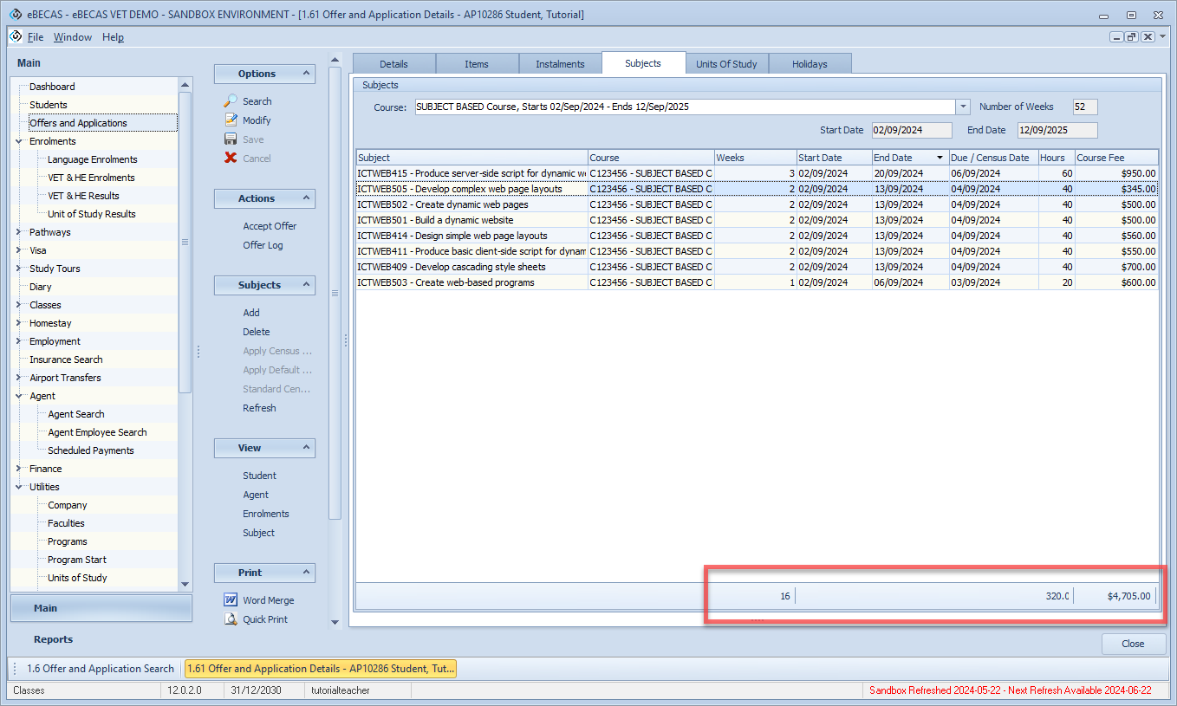Viewport: 1177px width, 706px height.
Task: Select the ICTWEB503 Create web-based programs row
Action: click(x=471, y=282)
